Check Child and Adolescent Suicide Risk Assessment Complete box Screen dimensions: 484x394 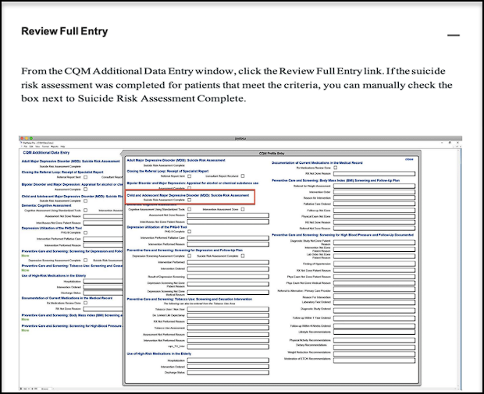point(189,200)
